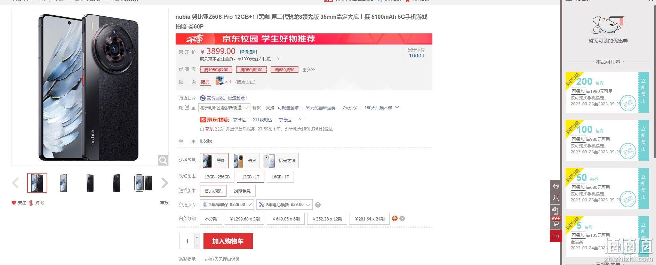
Task: Select the 24期免息 purchase option
Action: coord(242,191)
